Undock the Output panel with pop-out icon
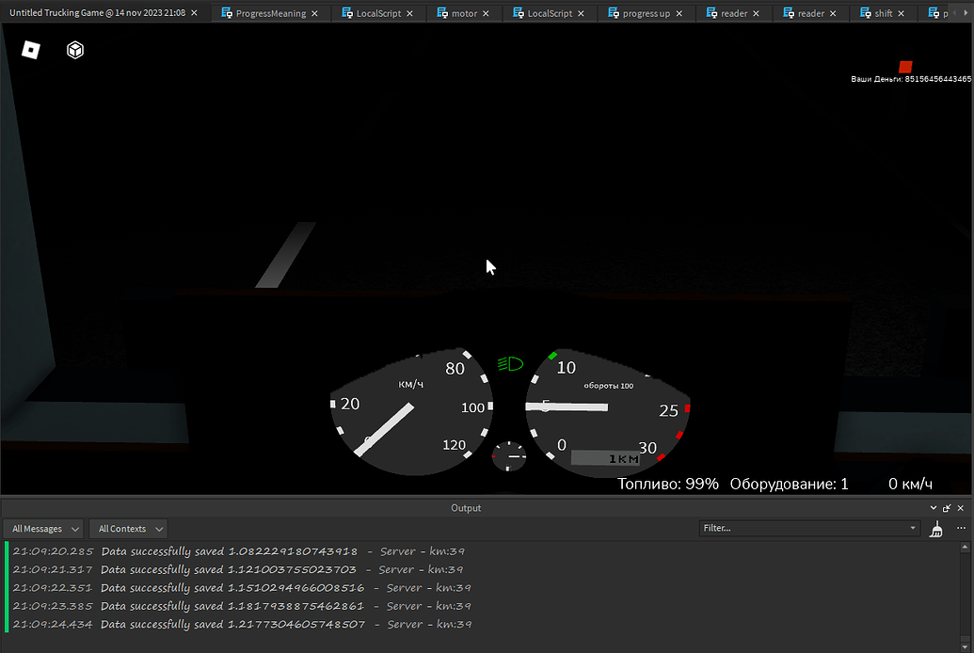The image size is (974, 653). (x=946, y=508)
